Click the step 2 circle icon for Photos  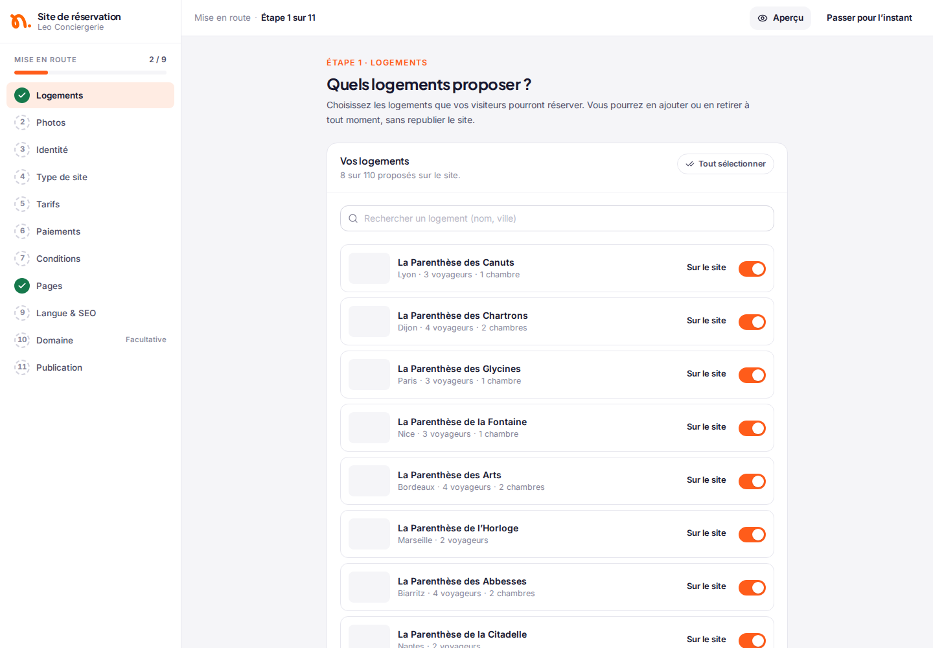(22, 122)
